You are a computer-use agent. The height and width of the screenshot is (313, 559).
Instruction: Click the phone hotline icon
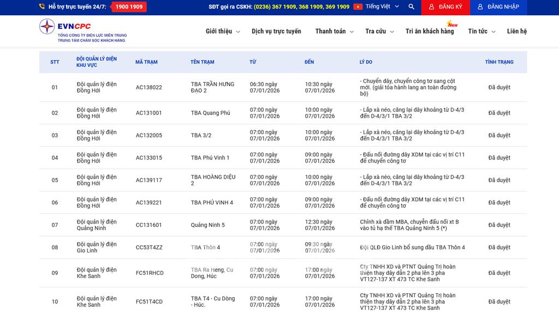click(x=42, y=7)
